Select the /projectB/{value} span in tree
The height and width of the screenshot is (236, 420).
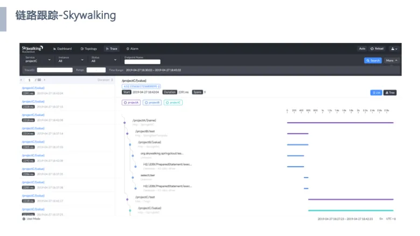pyautogui.click(x=150, y=142)
